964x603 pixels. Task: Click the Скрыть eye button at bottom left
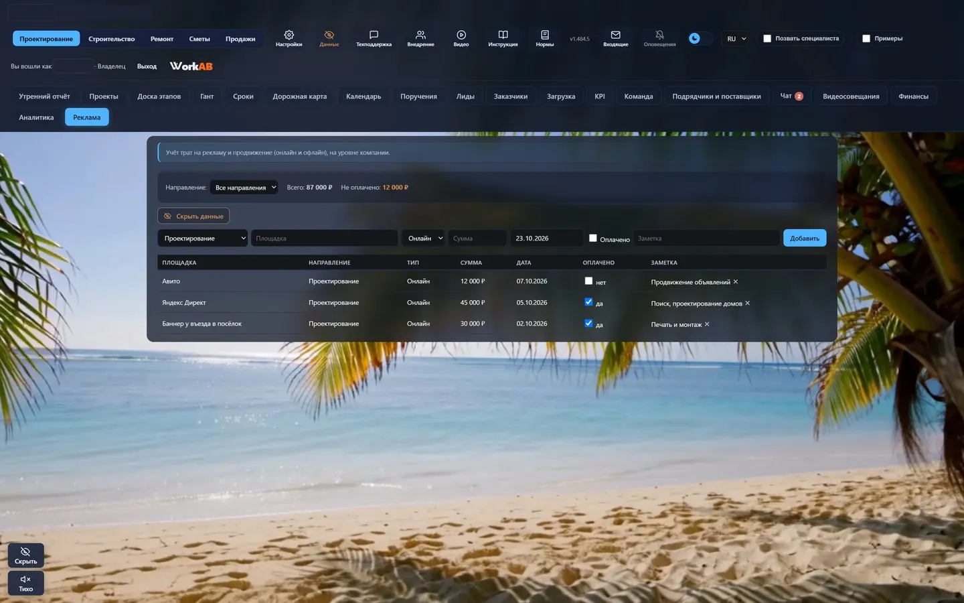(25, 555)
